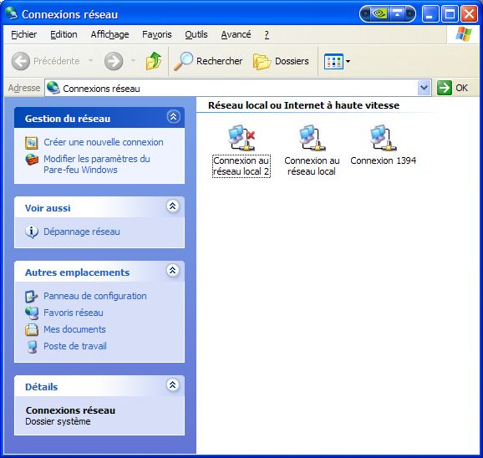Toggle the Dossiers folder pane
Screen dimensions: 483x458
tap(281, 61)
